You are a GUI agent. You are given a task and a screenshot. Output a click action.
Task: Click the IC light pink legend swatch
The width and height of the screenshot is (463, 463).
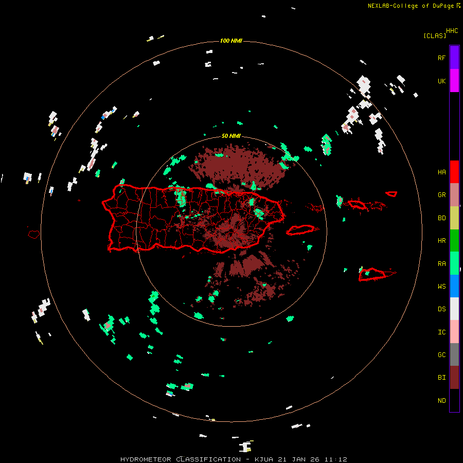(454, 332)
